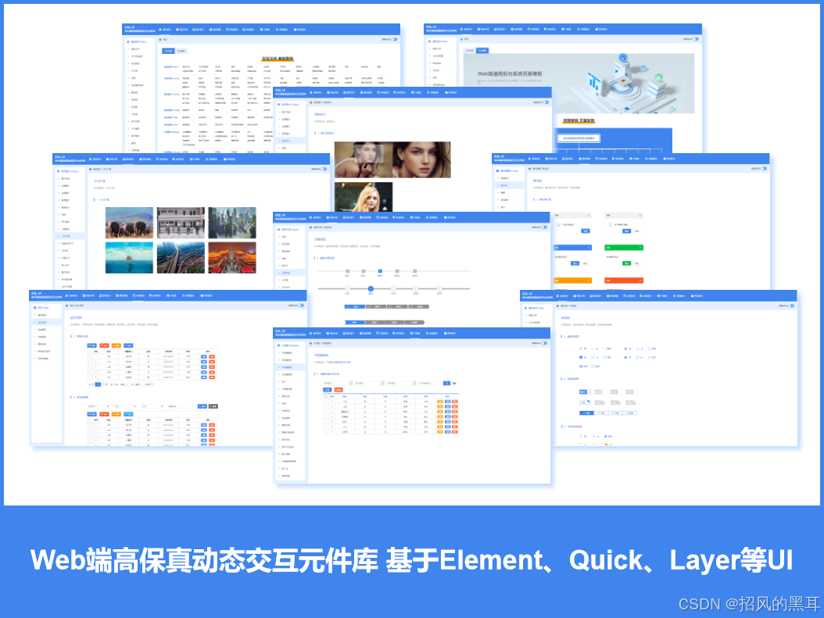Open the white building photo in the gallery
The height and width of the screenshot is (618, 824).
click(x=181, y=223)
